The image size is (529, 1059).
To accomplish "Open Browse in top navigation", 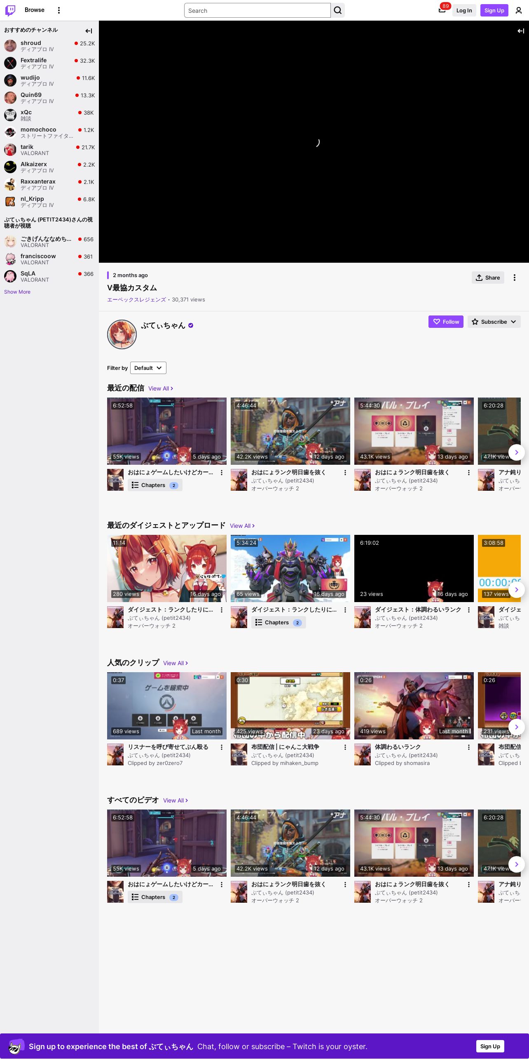I will click(x=35, y=10).
